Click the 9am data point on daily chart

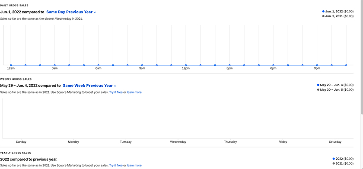point(142,65)
